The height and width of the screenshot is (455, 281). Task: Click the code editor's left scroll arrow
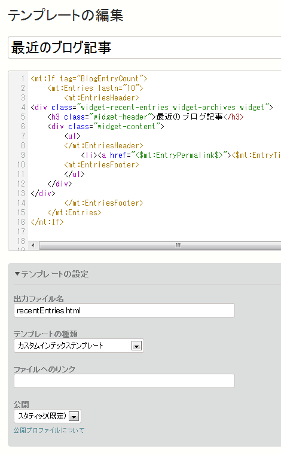click(33, 246)
